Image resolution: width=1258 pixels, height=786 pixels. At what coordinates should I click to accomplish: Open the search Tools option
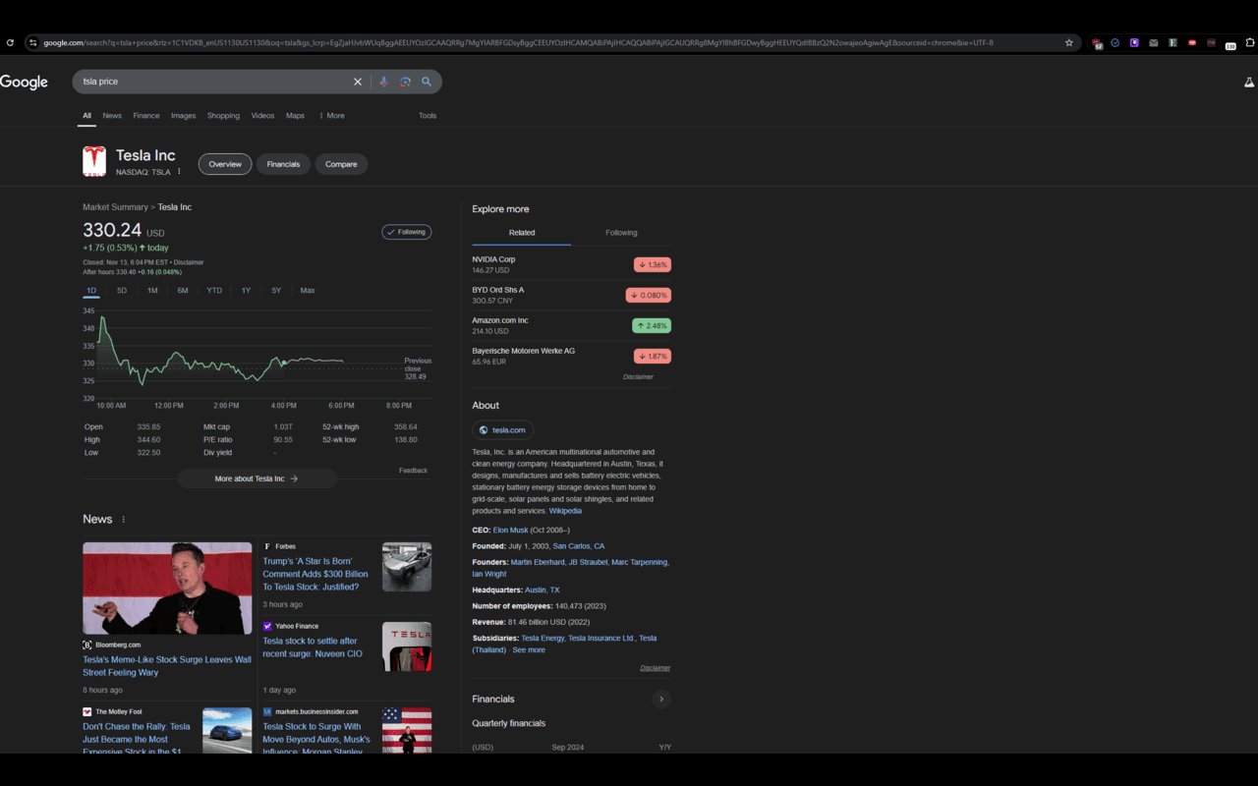[428, 116]
